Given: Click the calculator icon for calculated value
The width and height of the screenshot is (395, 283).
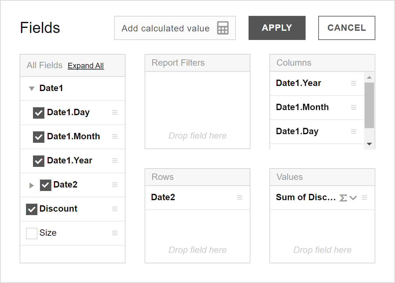Looking at the screenshot, I should click(x=223, y=28).
